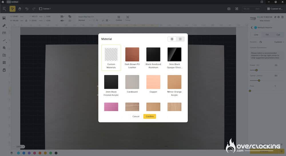Open the parameter Custom dropdown
286x156 pixels.
[279, 42]
